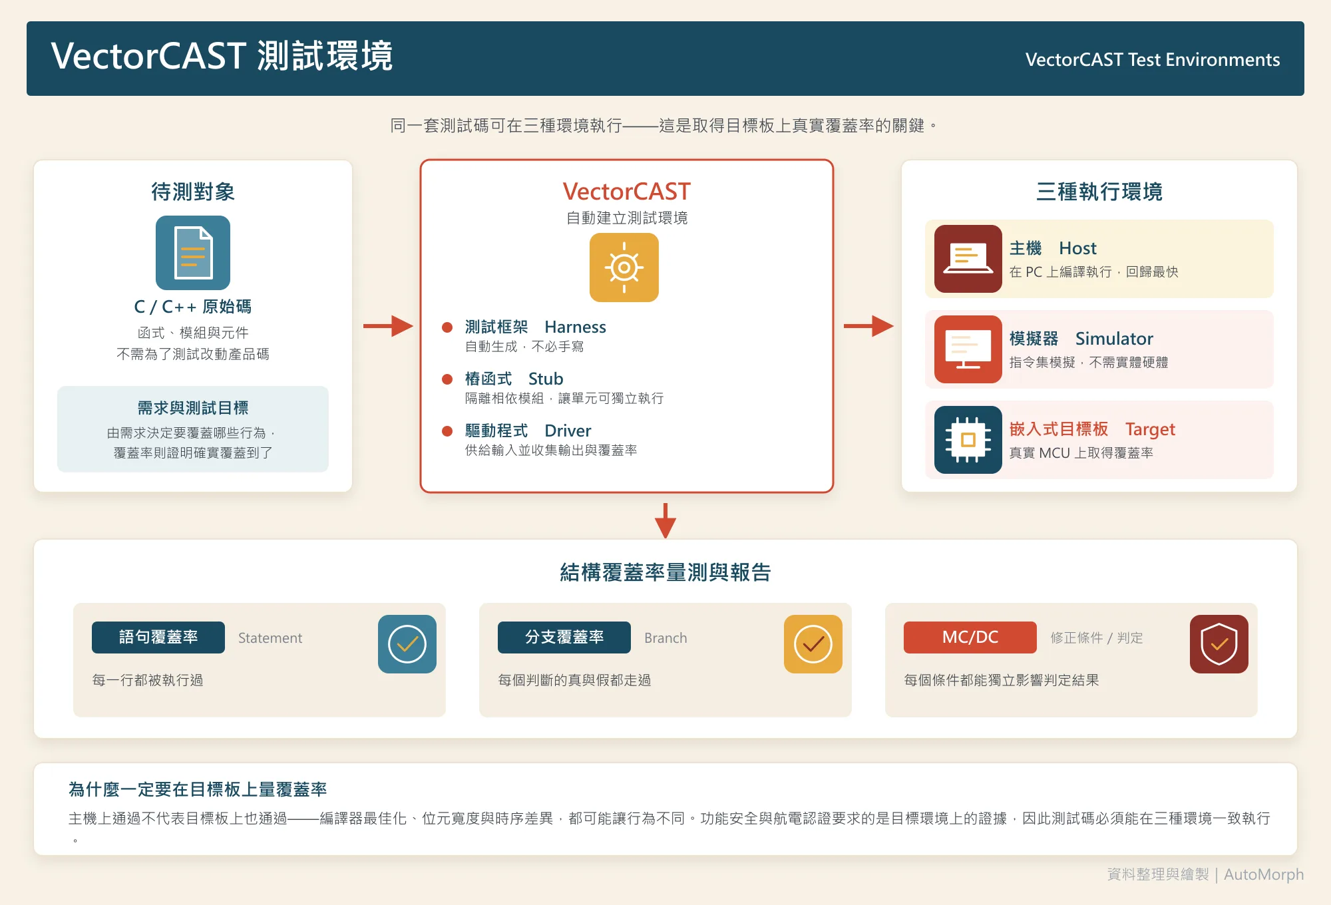Image resolution: width=1331 pixels, height=905 pixels.
Task: Click the VectorCAST Test Environments banner subtitle
Action: (x=1153, y=60)
